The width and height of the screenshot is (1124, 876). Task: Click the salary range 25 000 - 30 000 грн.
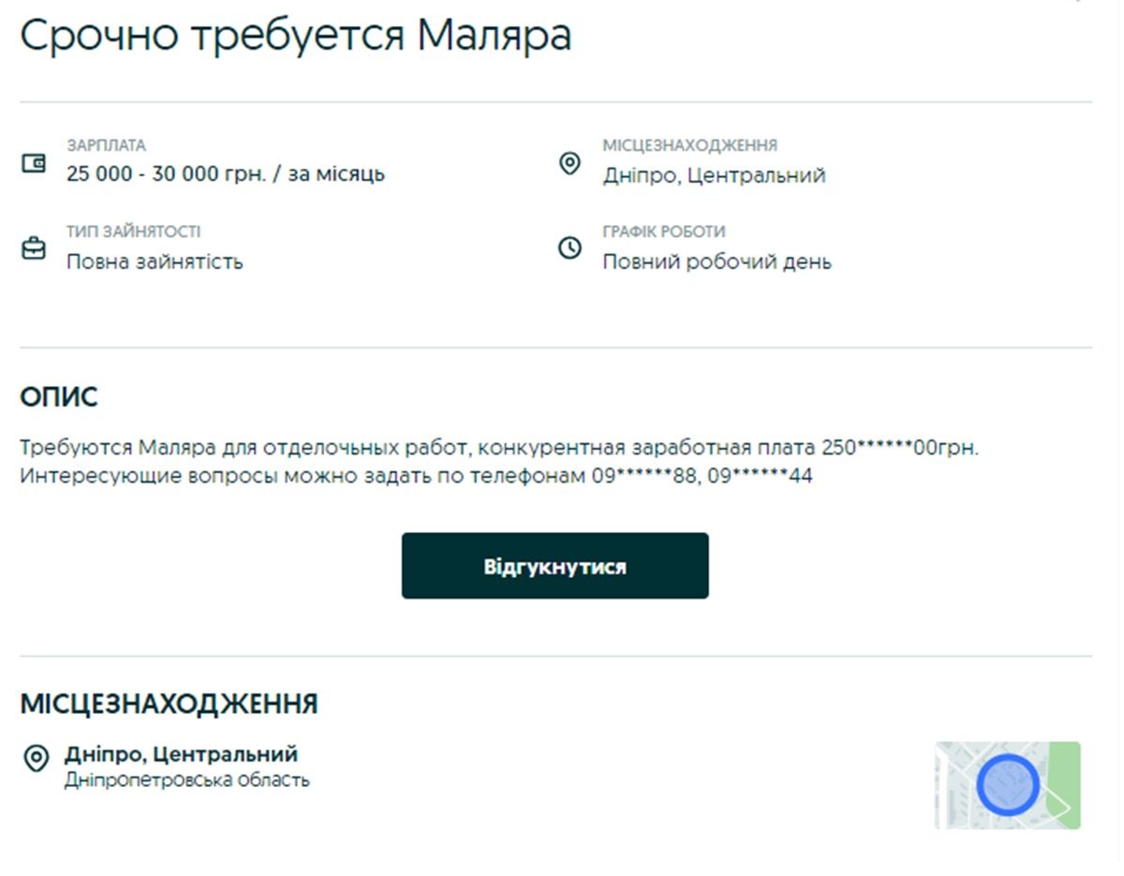tap(225, 174)
